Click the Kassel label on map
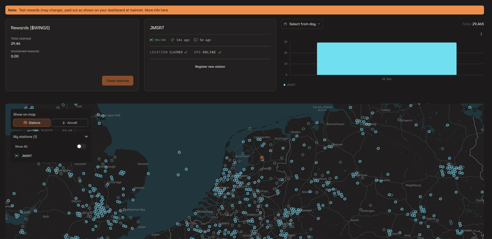The width and height of the screenshot is (492, 239). (355, 220)
